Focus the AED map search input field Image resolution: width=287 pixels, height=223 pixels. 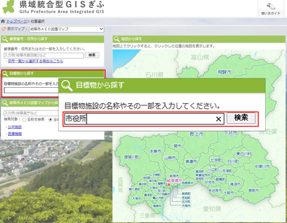[31, 113]
